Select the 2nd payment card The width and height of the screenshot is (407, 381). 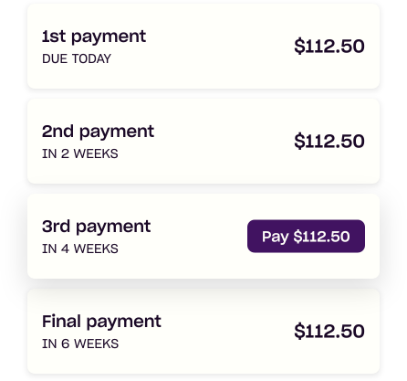[203, 141]
